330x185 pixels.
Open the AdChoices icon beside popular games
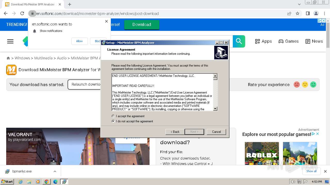coord(313,134)
